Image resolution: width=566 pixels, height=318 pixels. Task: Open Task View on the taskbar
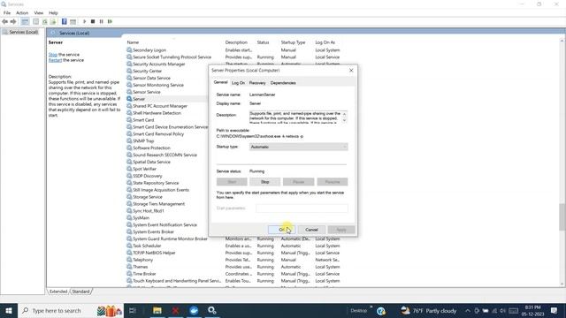point(133,310)
